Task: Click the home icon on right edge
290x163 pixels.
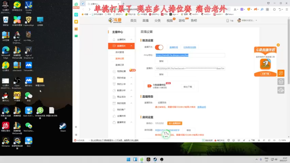Action: pyautogui.click(x=281, y=81)
